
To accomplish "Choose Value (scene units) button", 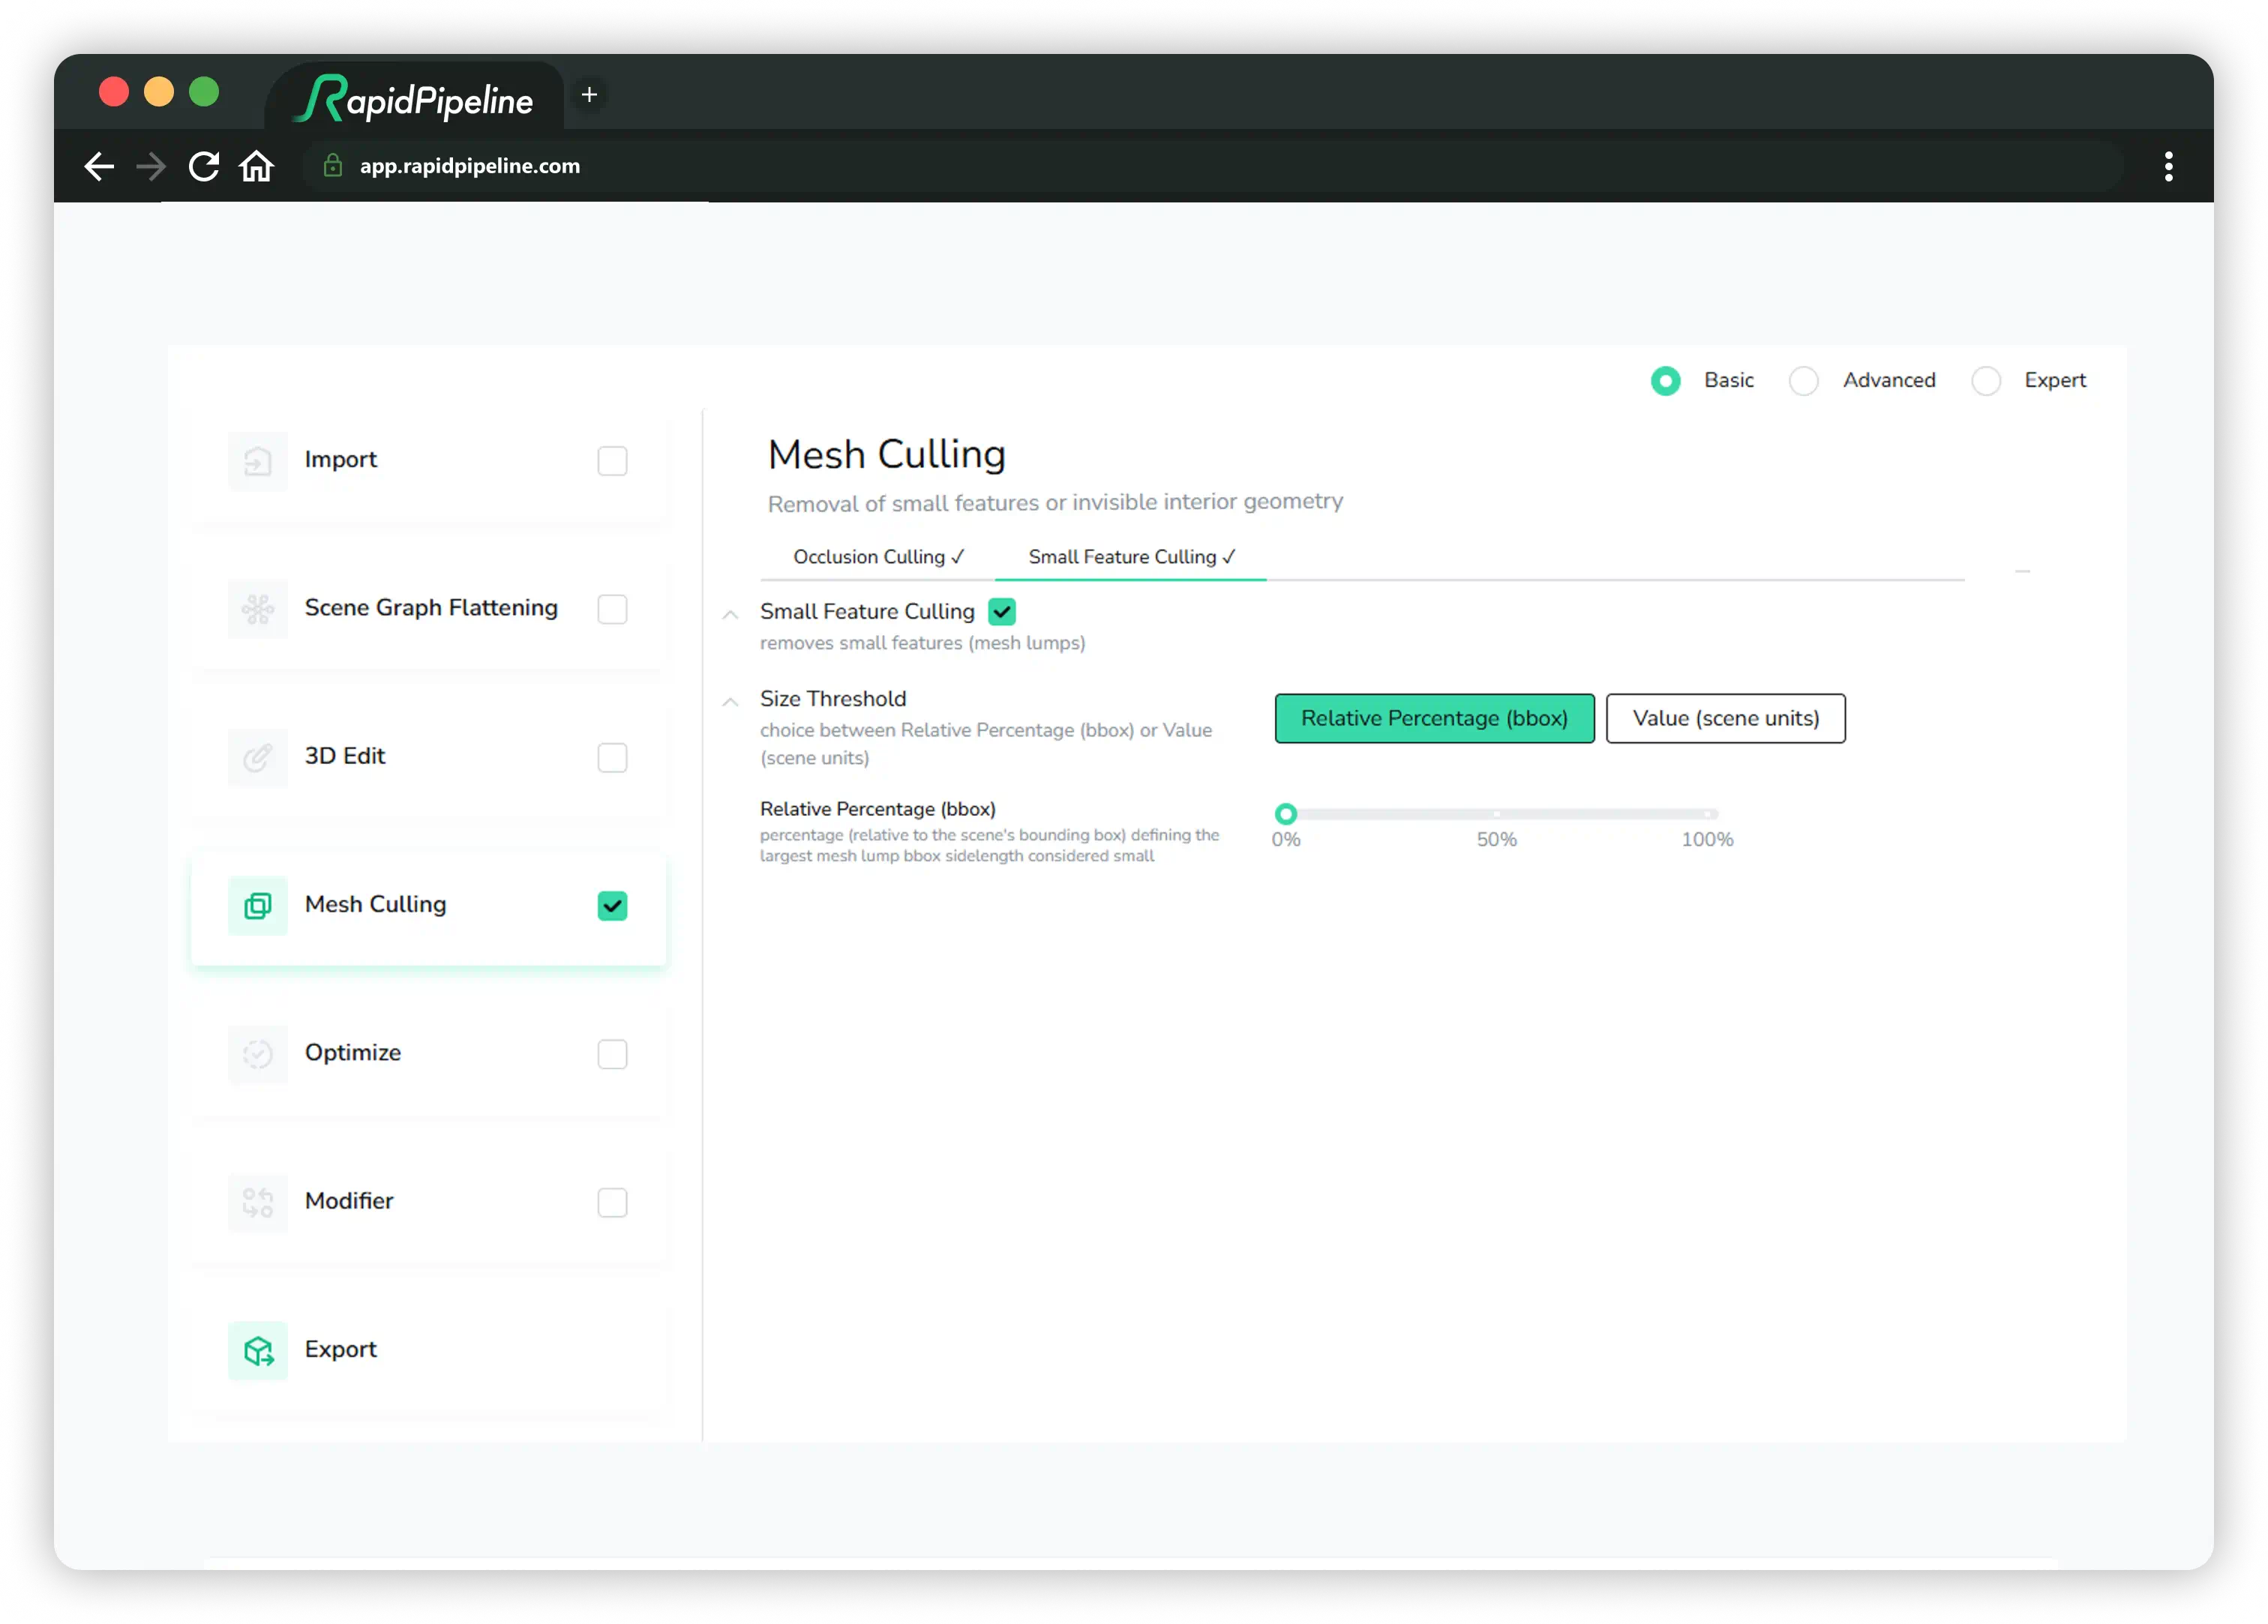I will click(x=1725, y=719).
